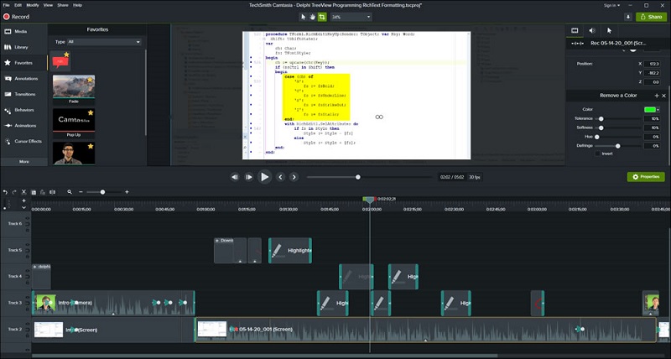Collapse tracks with chevron below plus
671x359 pixels.
click(x=24, y=207)
